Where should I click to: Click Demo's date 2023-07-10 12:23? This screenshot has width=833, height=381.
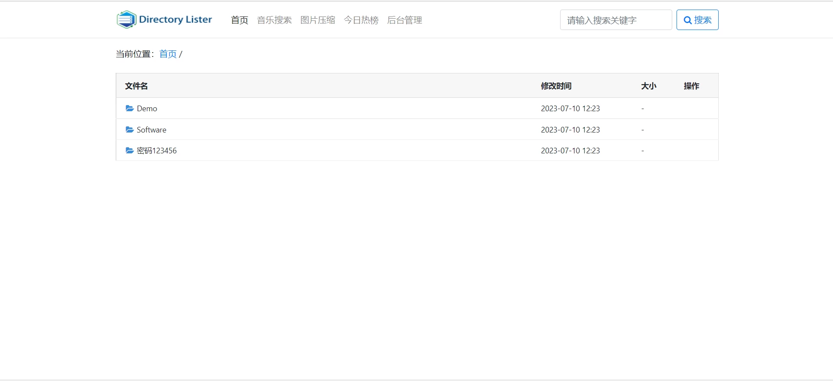tap(570, 109)
